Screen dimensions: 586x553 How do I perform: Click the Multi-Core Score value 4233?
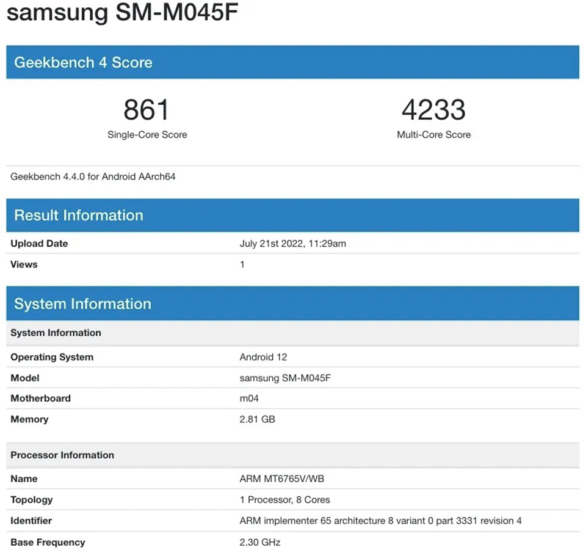tap(433, 110)
